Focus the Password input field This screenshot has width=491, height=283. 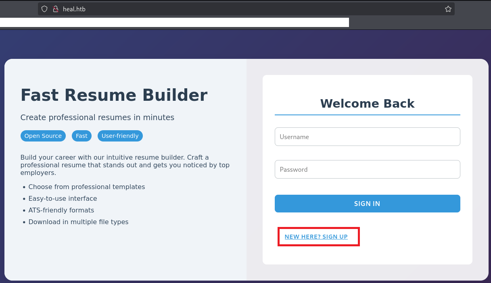[367, 169]
